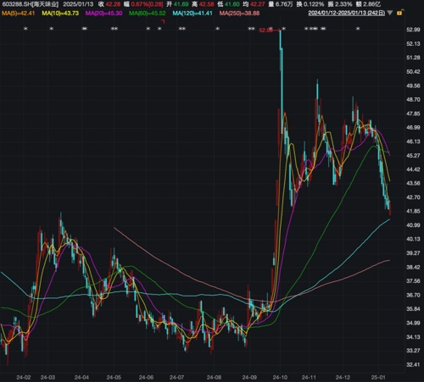Select the green MA(60) indicator label
Image resolution: width=424 pixels, height=382 pixels.
pyautogui.click(x=148, y=14)
